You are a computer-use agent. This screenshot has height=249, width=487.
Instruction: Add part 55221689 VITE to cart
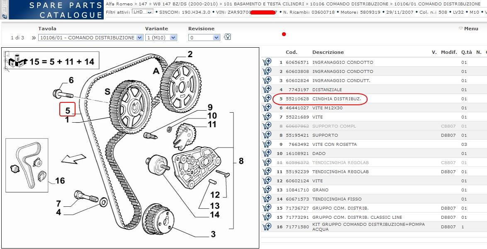pyautogui.click(x=266, y=117)
